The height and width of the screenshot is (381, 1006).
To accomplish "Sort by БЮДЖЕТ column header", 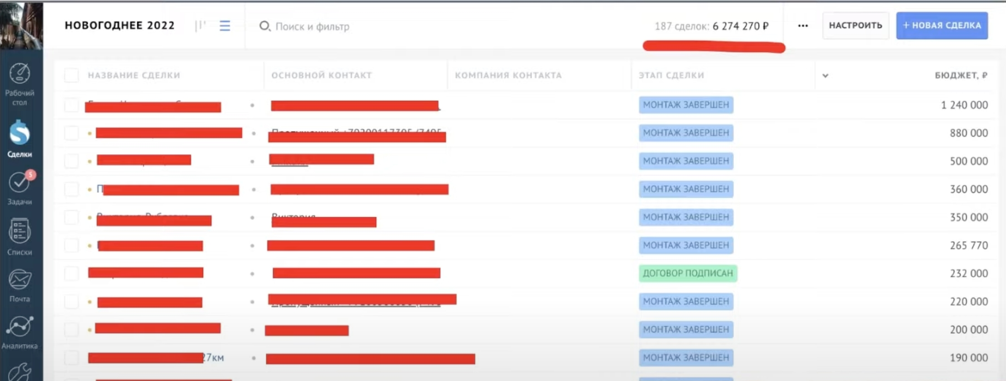I will pos(961,75).
